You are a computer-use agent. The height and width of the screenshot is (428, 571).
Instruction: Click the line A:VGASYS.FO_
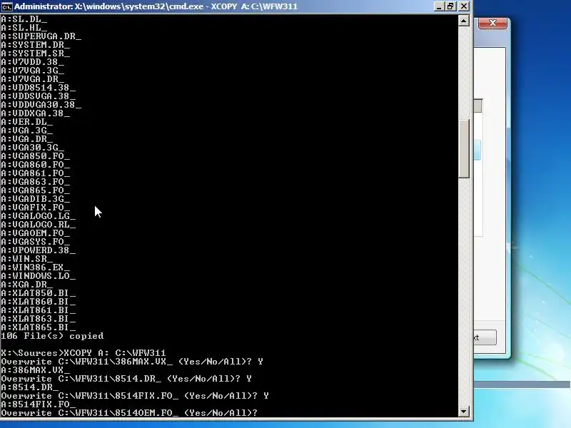(35, 241)
